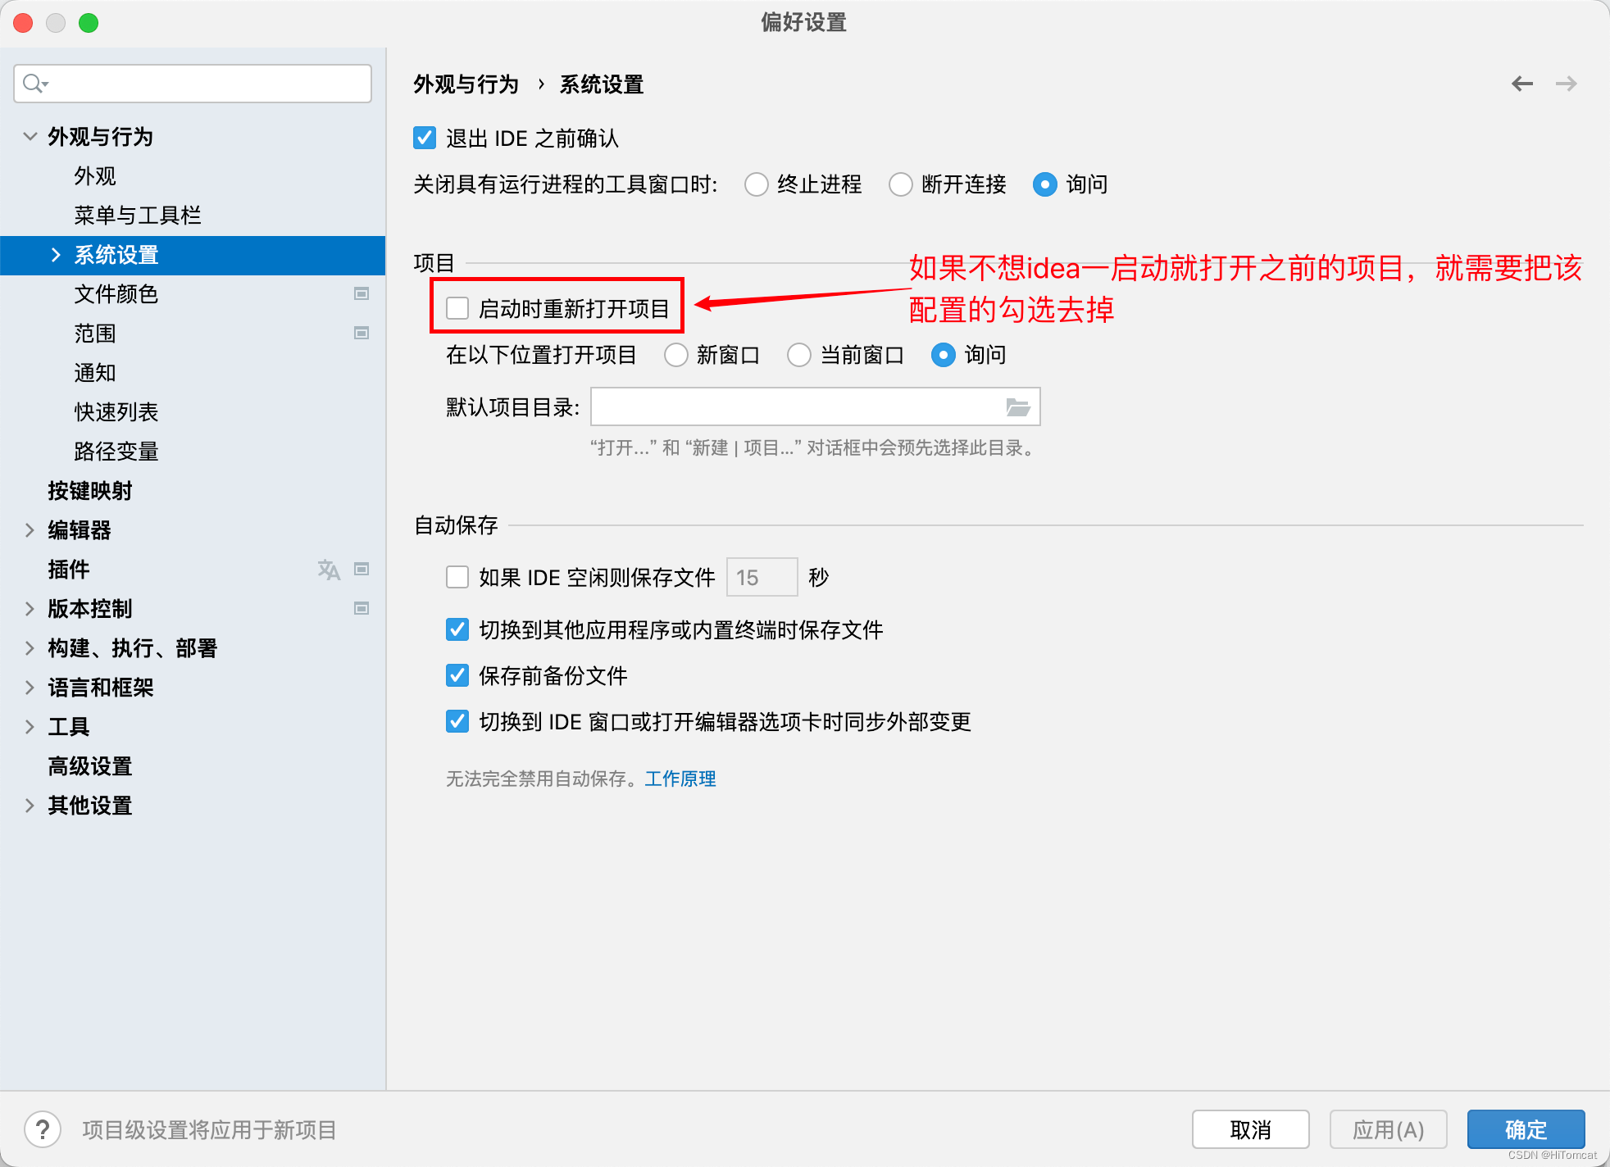Click the 系统设置 breadcrumb text
The height and width of the screenshot is (1167, 1610).
tap(602, 84)
